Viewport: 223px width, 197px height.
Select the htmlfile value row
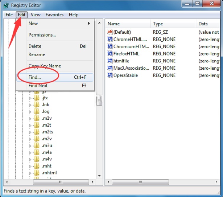pos(122,61)
